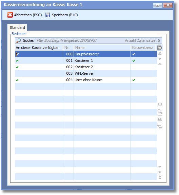
Task: Click the Speichern floppy disk icon
Action: (48, 15)
